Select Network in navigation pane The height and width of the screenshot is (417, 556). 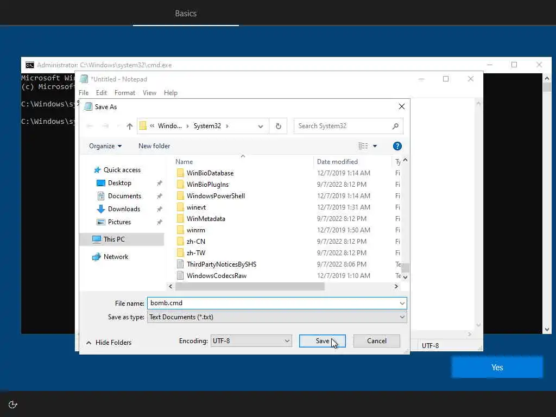[116, 257]
